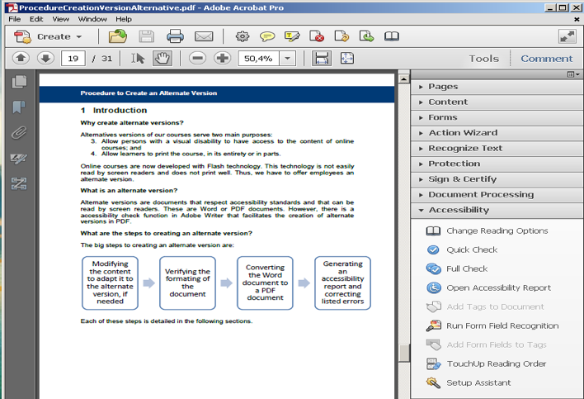The image size is (584, 399).
Task: Switch to the Comment pane tab
Action: [546, 59]
